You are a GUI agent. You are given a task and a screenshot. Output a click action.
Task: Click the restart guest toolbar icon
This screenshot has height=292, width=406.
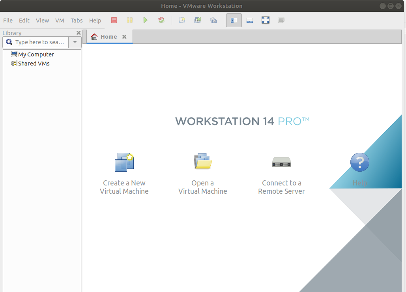click(161, 20)
